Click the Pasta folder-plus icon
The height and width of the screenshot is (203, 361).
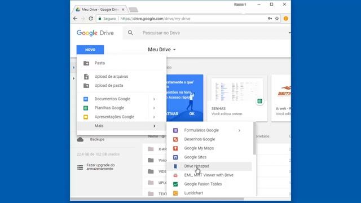click(x=86, y=63)
